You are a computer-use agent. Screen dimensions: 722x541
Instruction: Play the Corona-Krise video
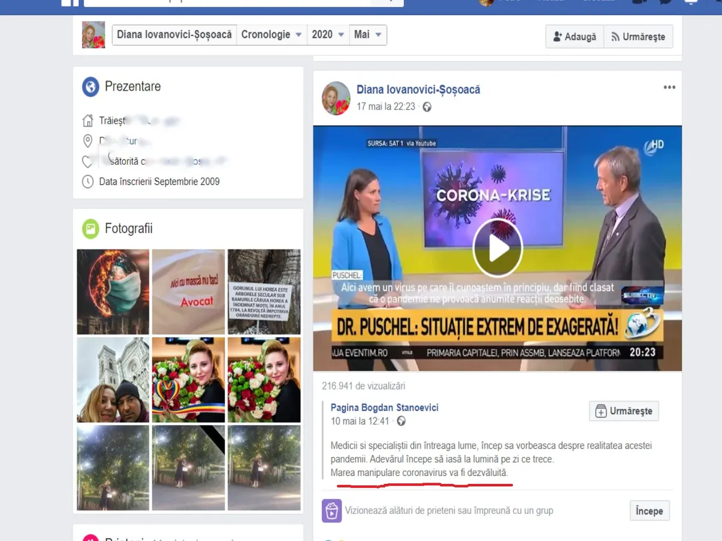click(497, 248)
